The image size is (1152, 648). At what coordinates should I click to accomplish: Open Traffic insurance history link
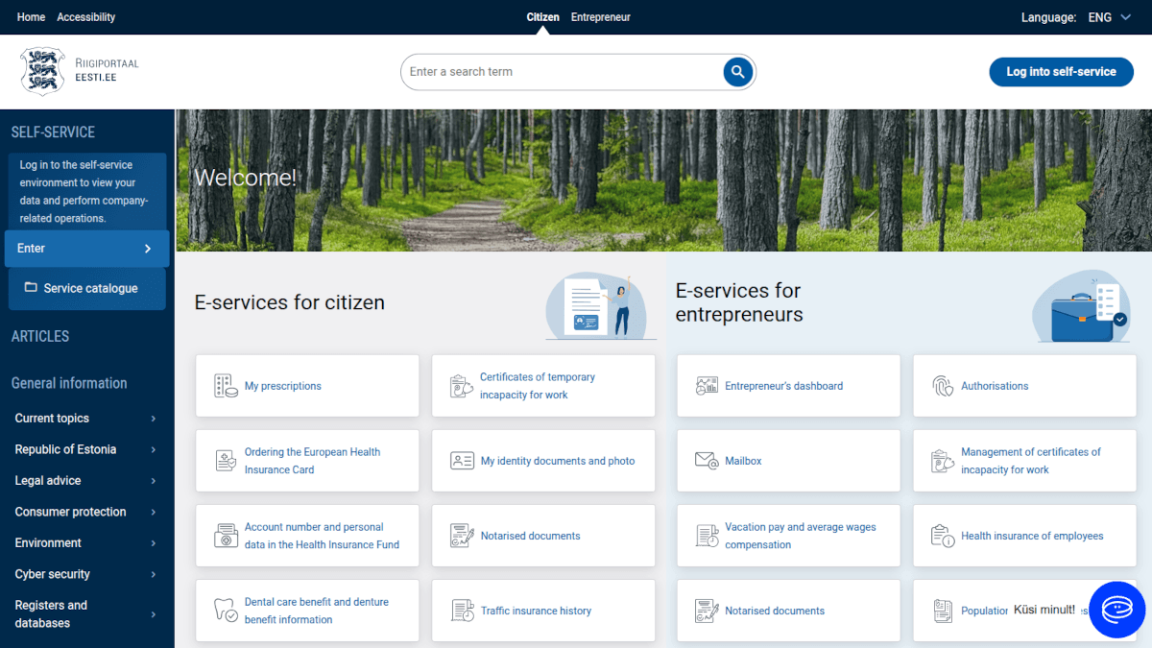(536, 611)
